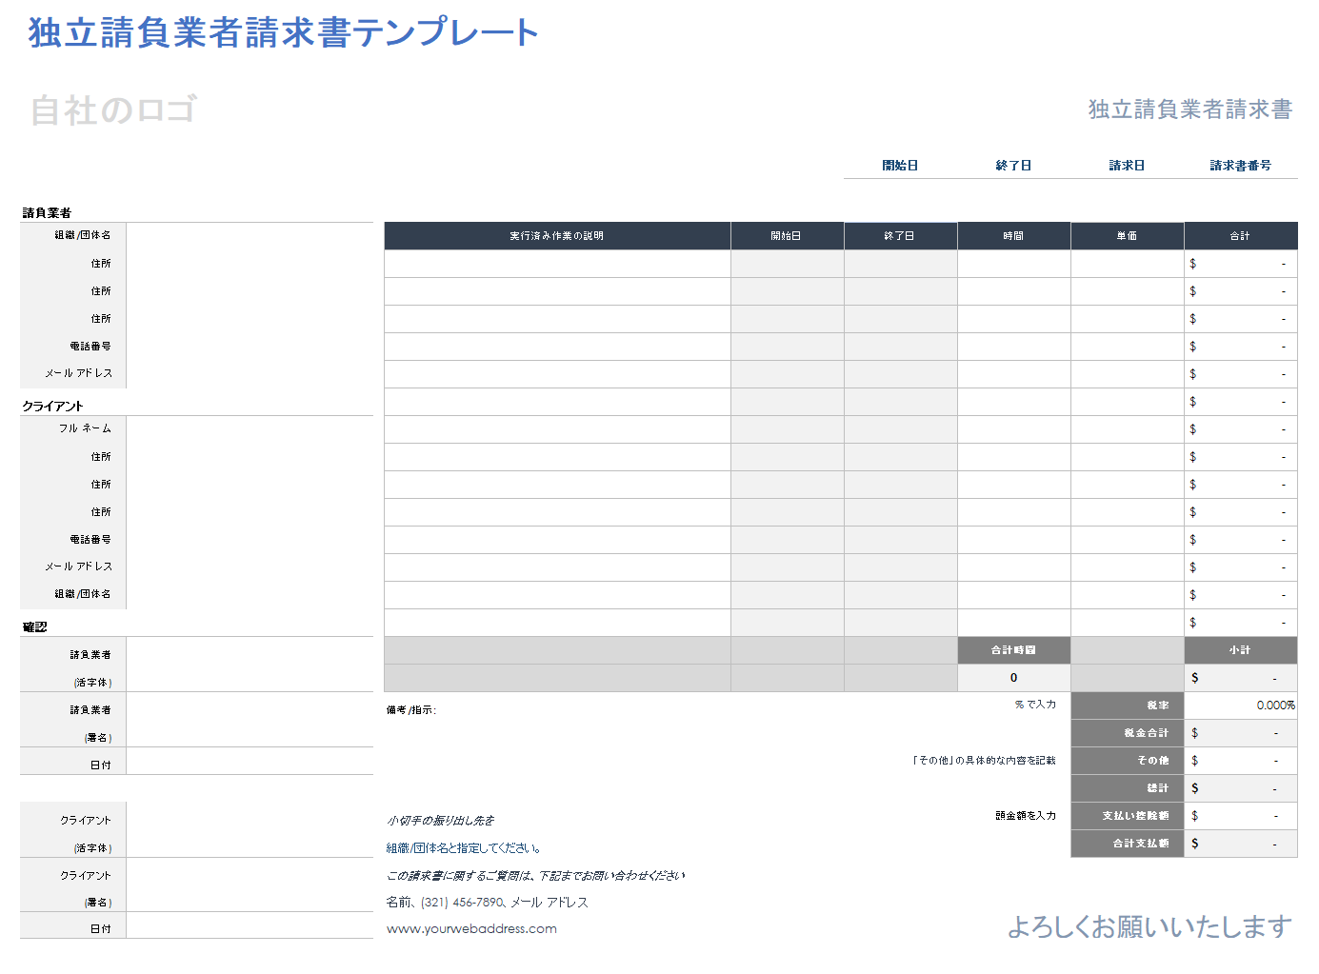Click the input cell beside フル ネーム
1319x974 pixels.
(x=250, y=429)
